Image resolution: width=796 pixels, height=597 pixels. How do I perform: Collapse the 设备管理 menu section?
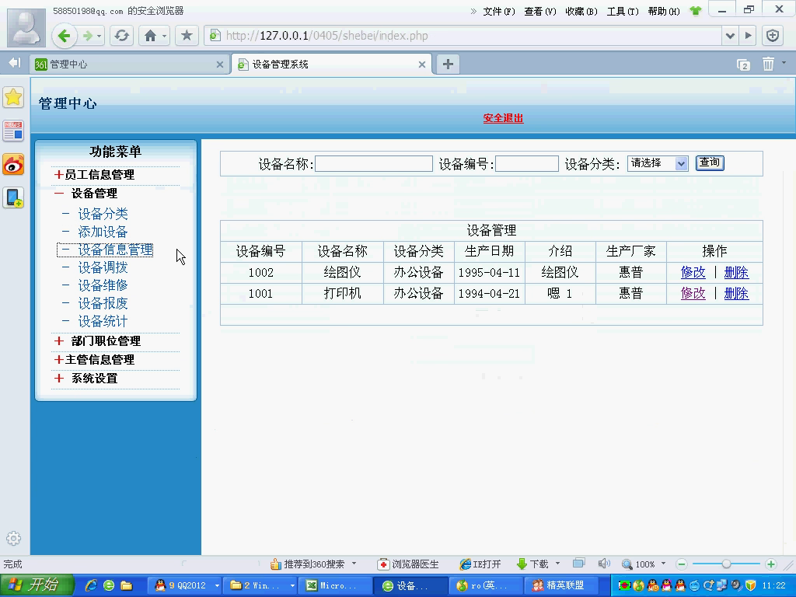pos(86,194)
